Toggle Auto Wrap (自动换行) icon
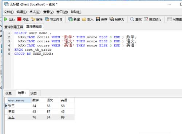This screenshot has height=134, width=182. (x=146, y=19)
